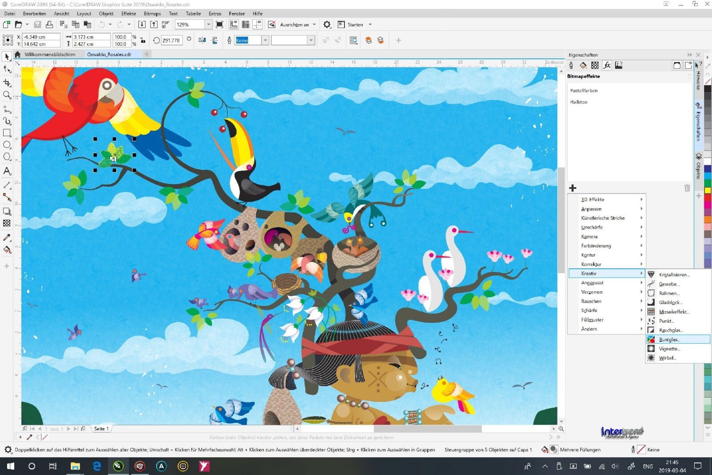The height and width of the screenshot is (475, 712).
Task: Open the 129% zoom level dropdown
Action: (x=208, y=25)
